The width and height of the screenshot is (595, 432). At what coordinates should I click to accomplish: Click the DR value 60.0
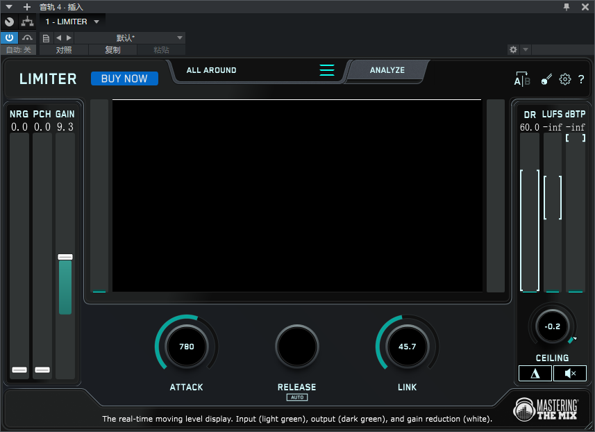click(529, 127)
